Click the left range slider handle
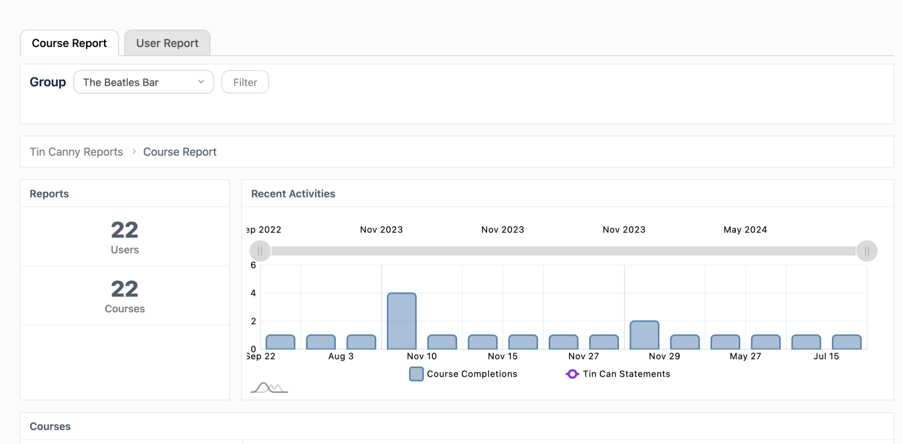 (260, 251)
